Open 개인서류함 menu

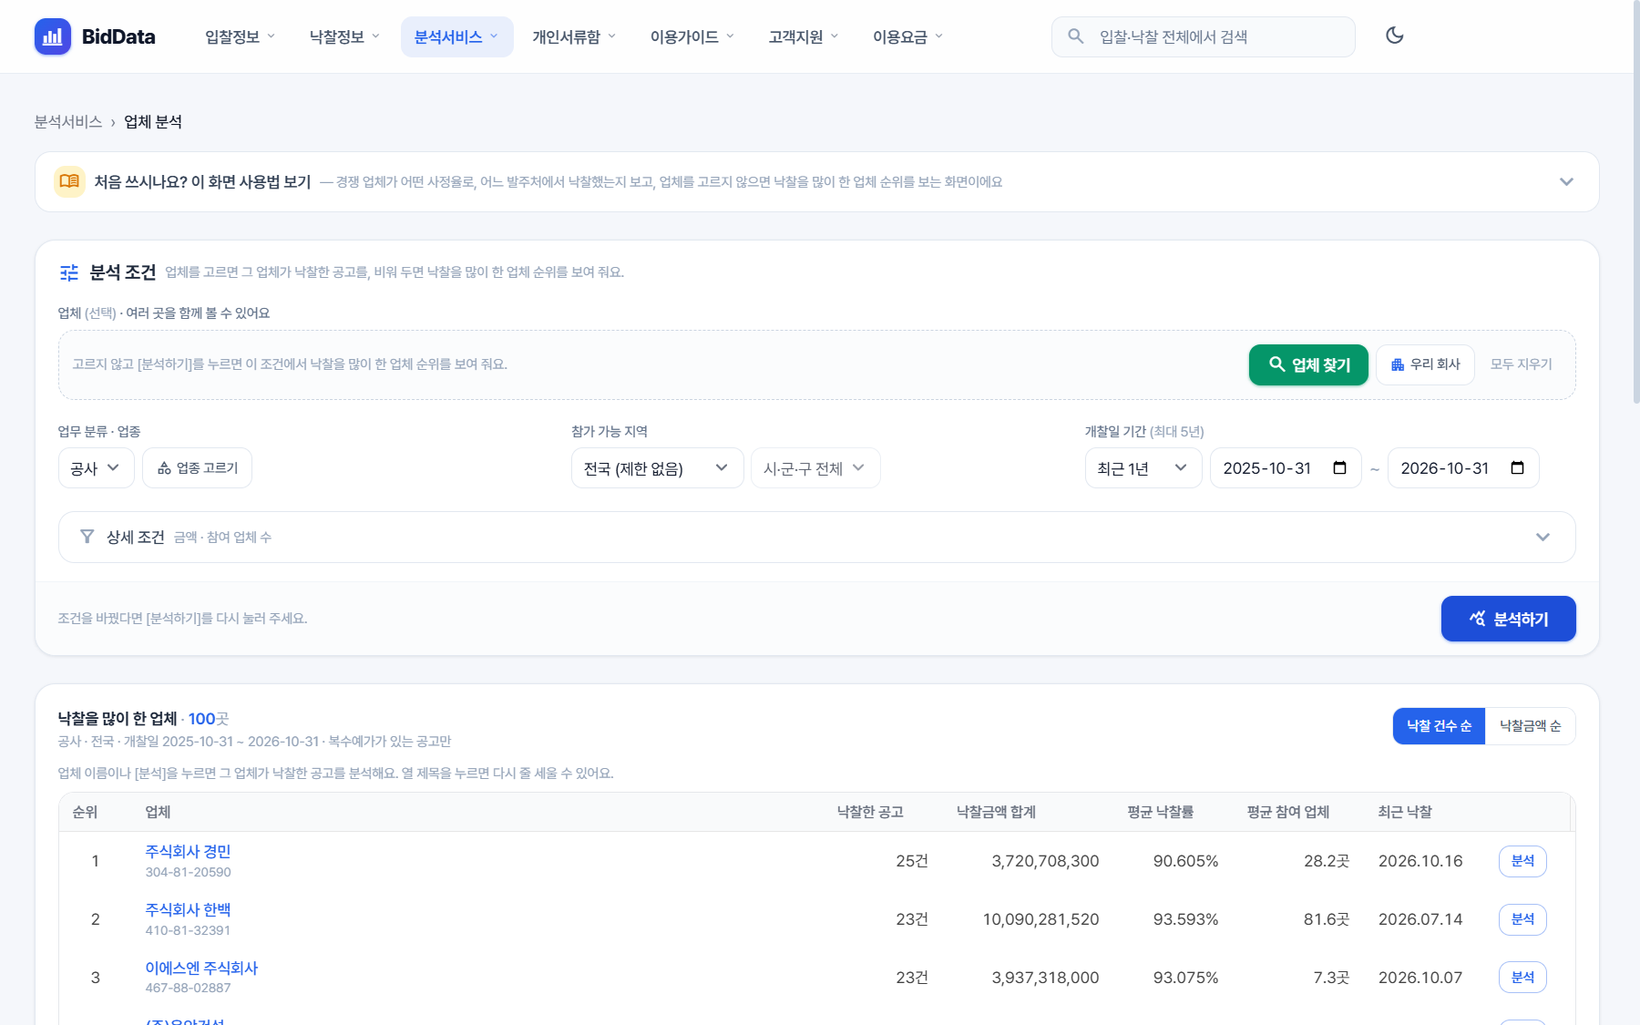[574, 36]
